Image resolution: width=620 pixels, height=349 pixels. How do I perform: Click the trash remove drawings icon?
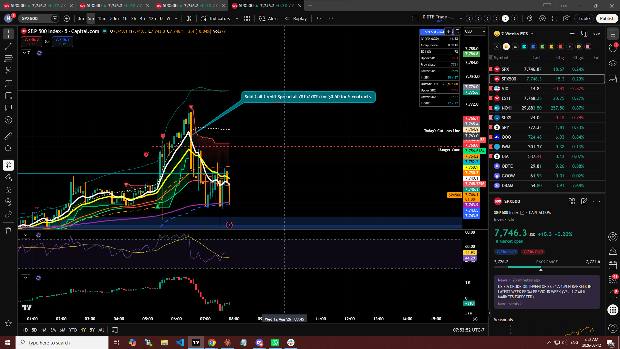(x=8, y=231)
